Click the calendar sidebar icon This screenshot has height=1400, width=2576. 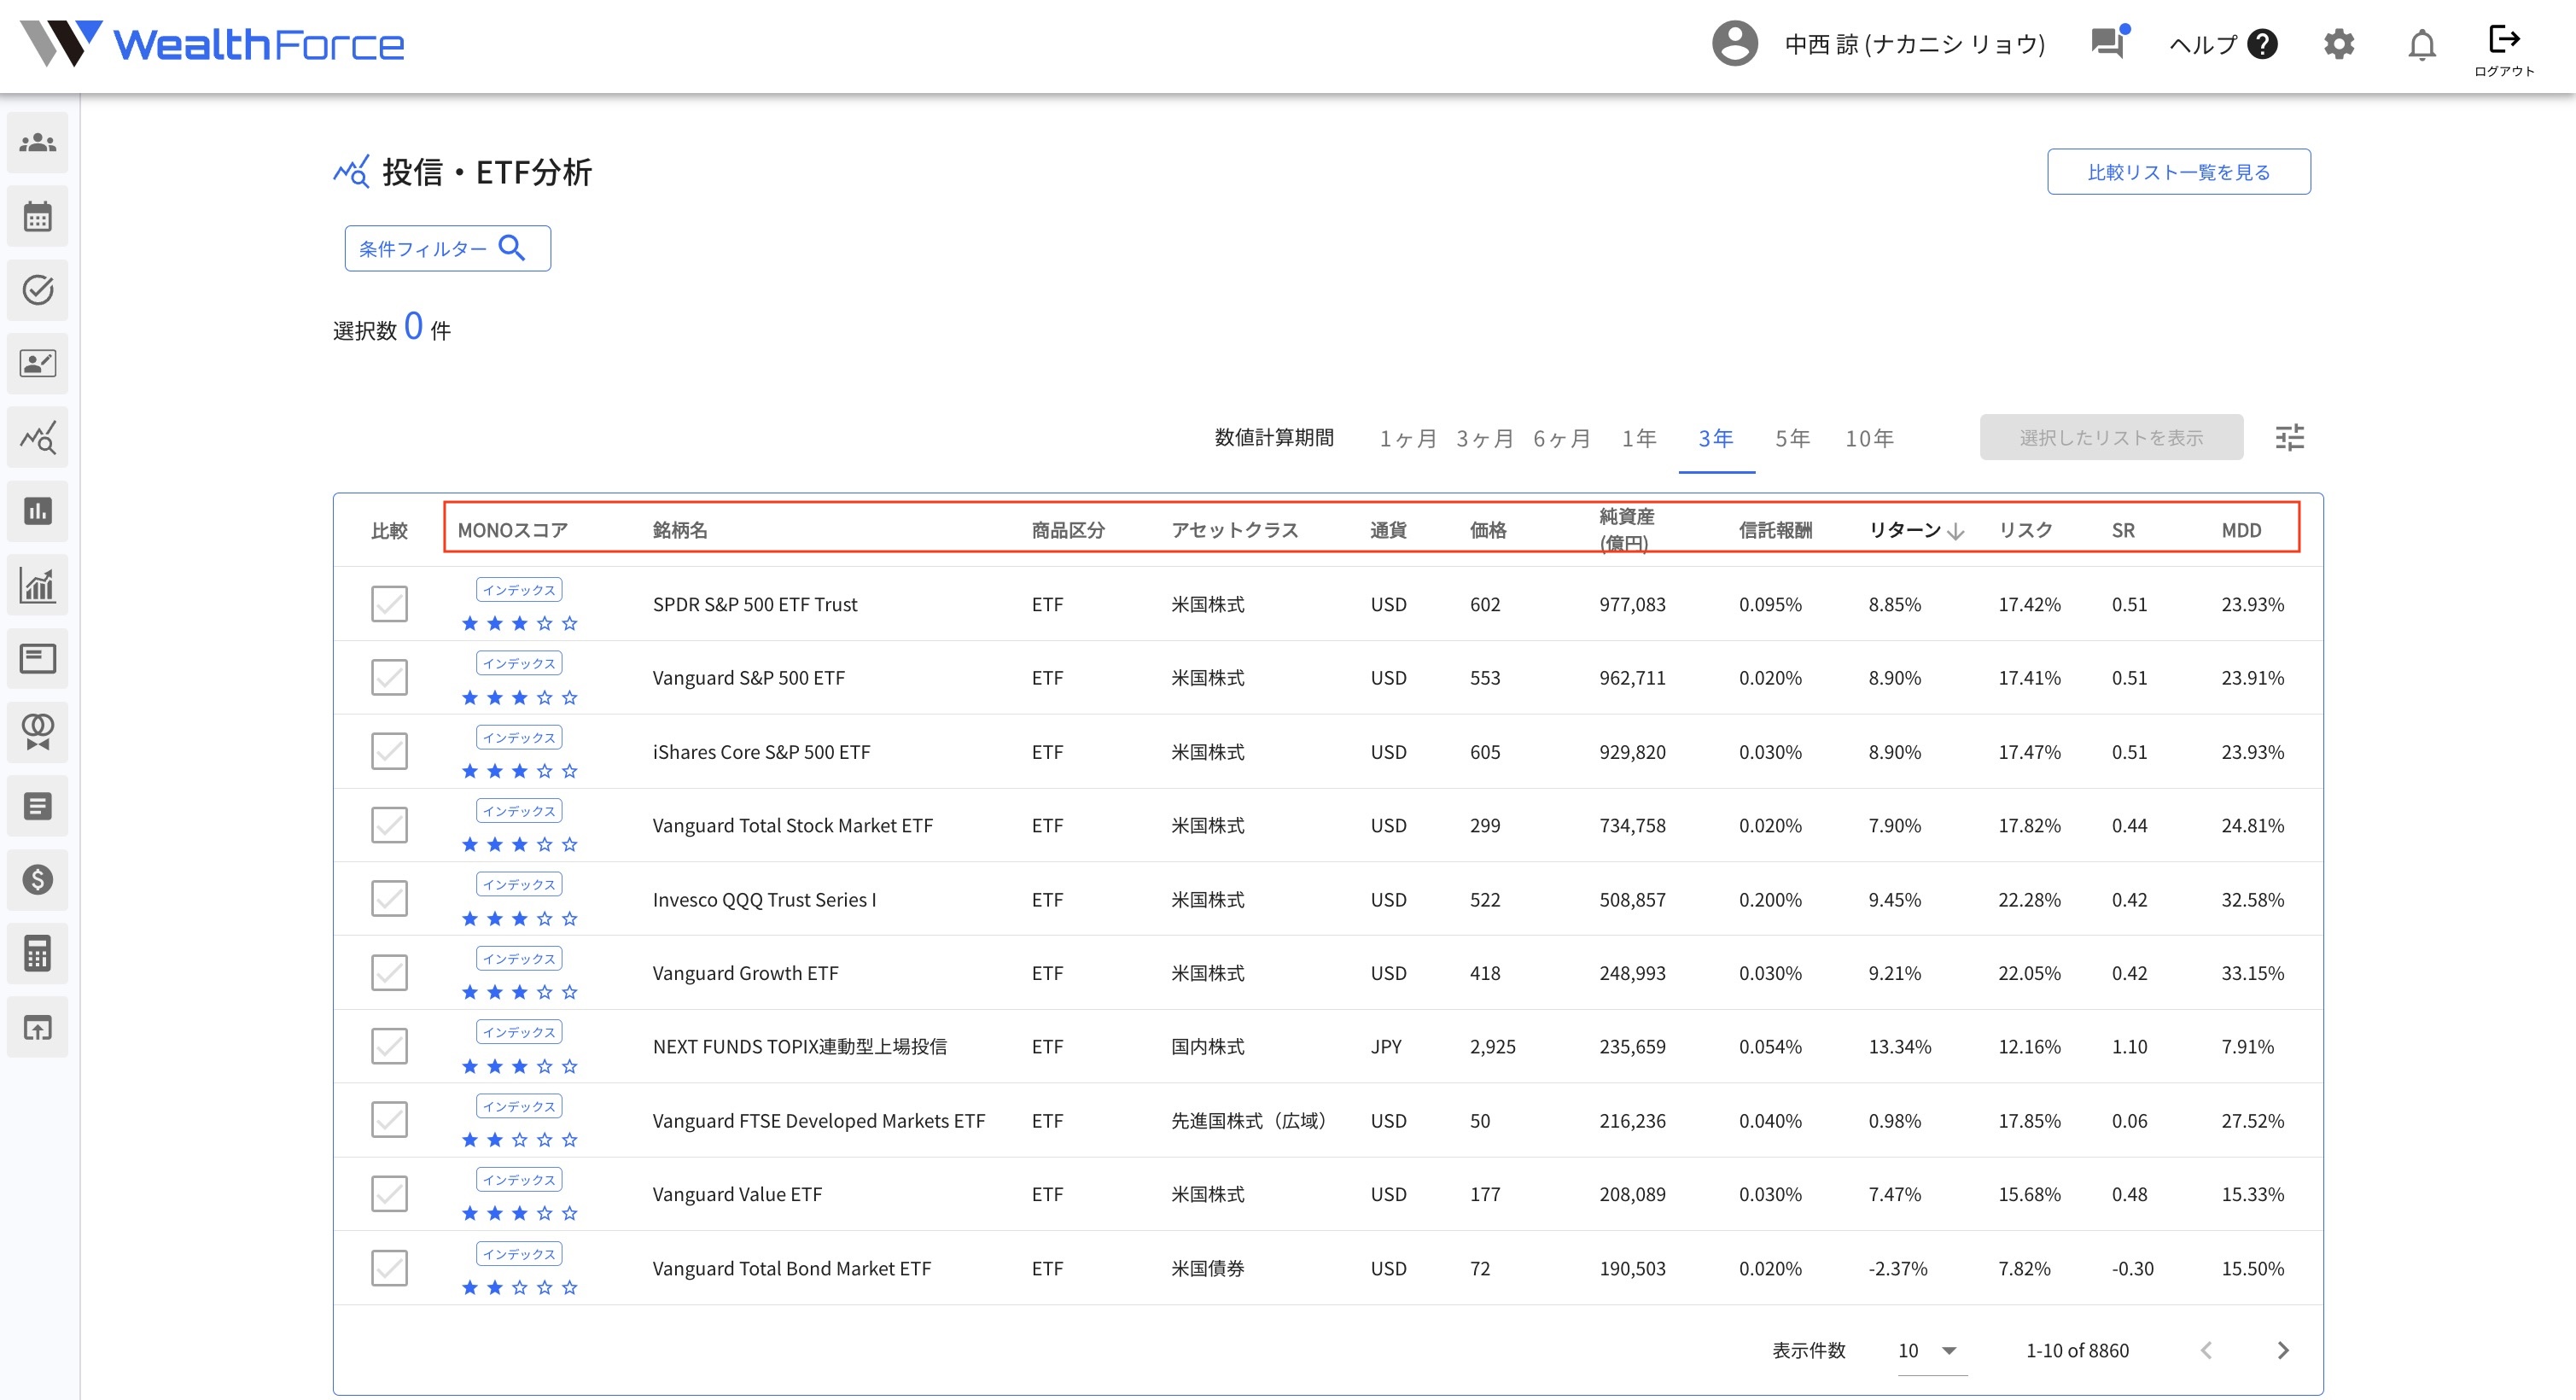click(x=38, y=217)
